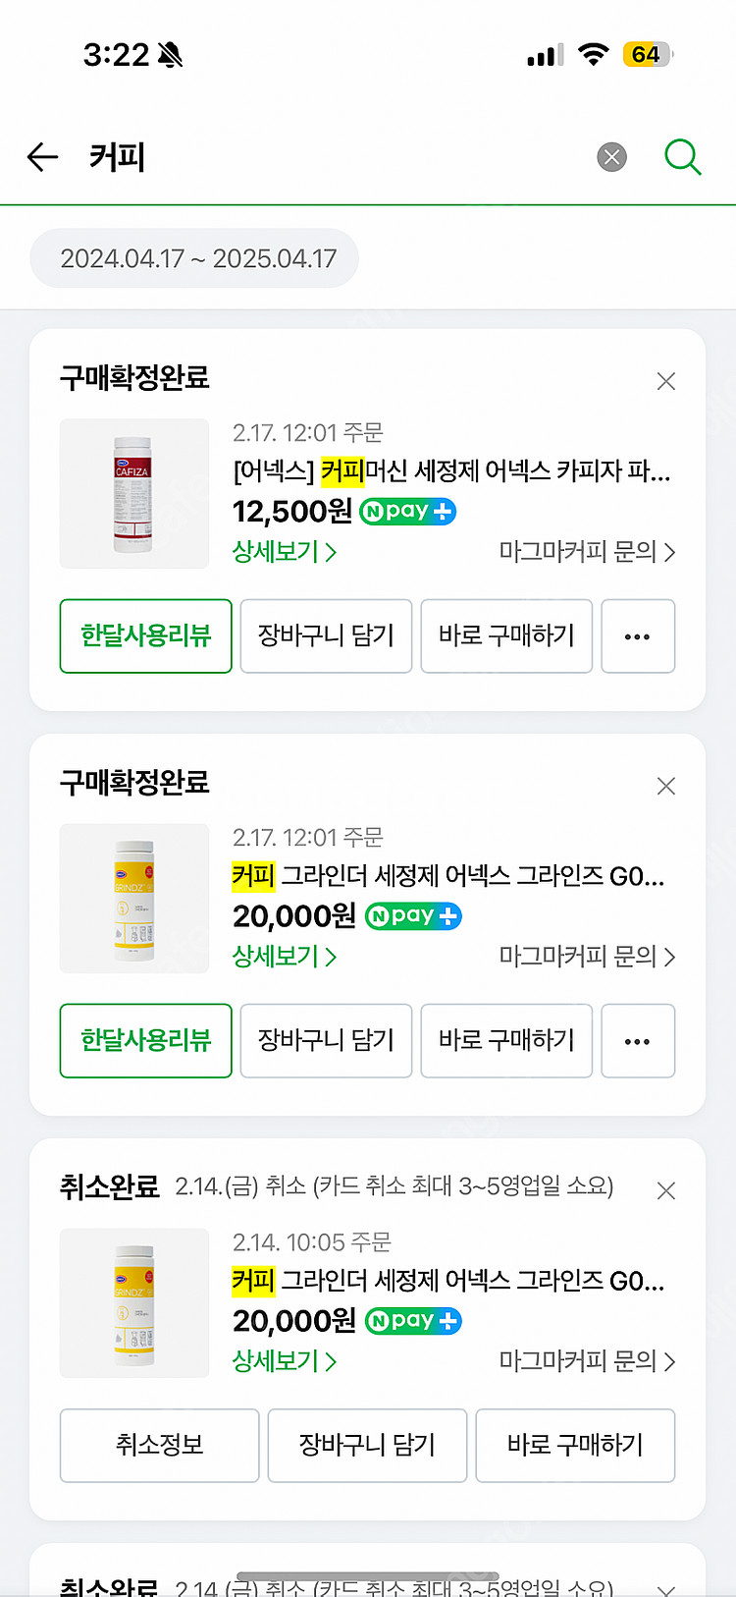Add the 2.17 Grindz cleaner to cart (장바구니 담기)
The image size is (736, 1597).
[x=326, y=1041]
